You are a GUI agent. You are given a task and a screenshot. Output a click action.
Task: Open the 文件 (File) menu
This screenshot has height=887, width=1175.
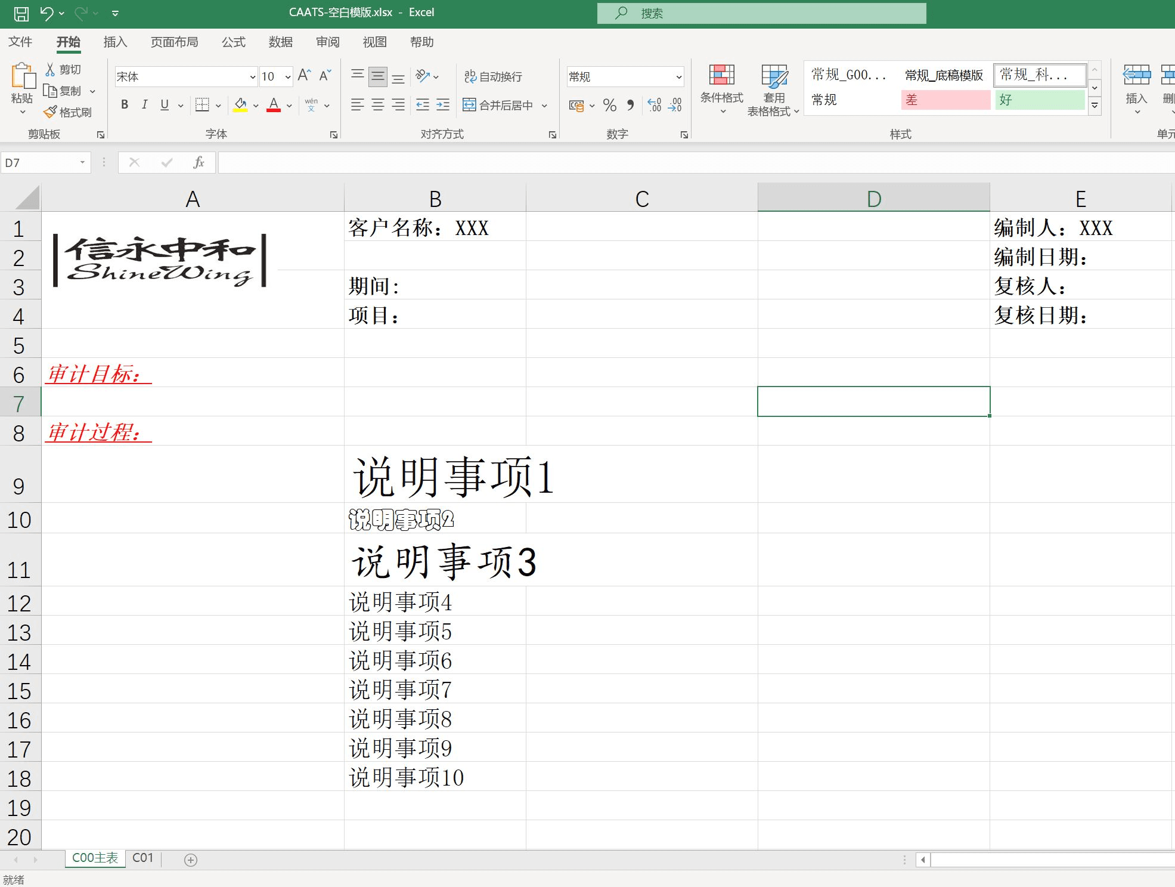(20, 42)
